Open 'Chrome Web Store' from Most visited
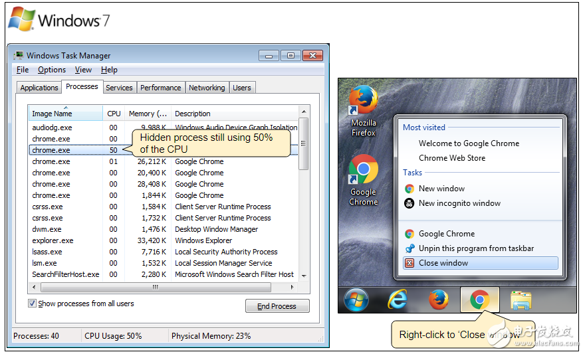585x354 pixels. (451, 158)
